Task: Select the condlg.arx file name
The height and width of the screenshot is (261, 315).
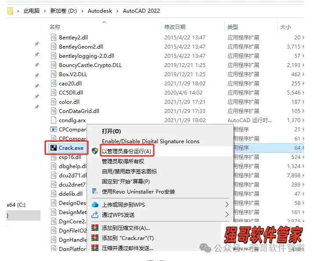Action: pos(72,120)
